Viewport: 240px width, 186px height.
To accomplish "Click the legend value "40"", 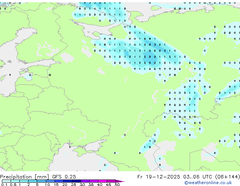I will coord(100,184).
